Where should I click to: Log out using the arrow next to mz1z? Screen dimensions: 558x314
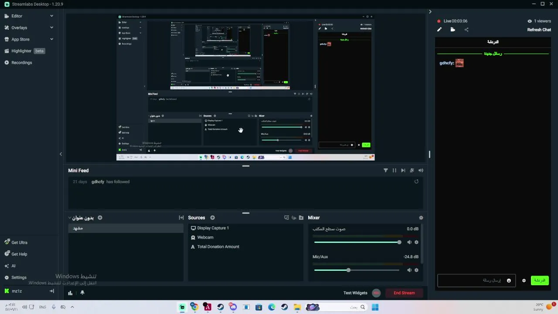(x=51, y=291)
